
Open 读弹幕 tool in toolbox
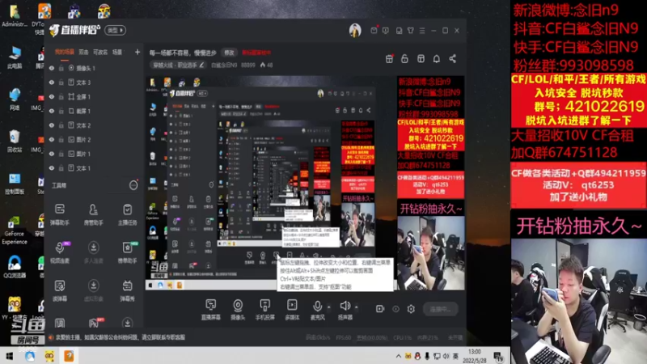[x=60, y=290]
